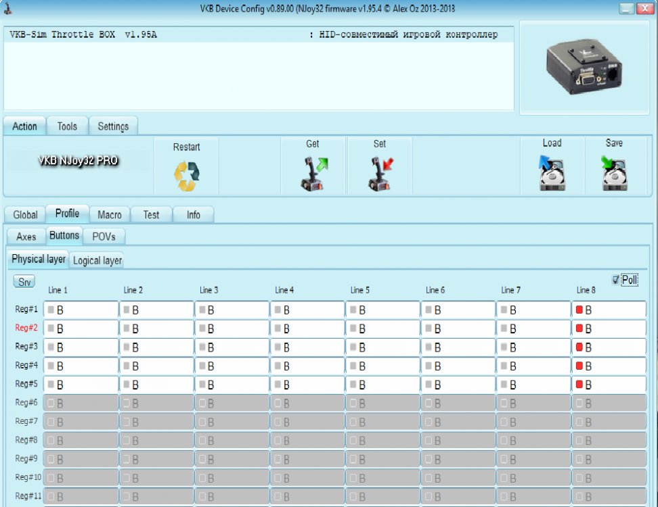This screenshot has height=507, width=658.
Task: Switch to the Logical layer tab
Action: click(97, 261)
